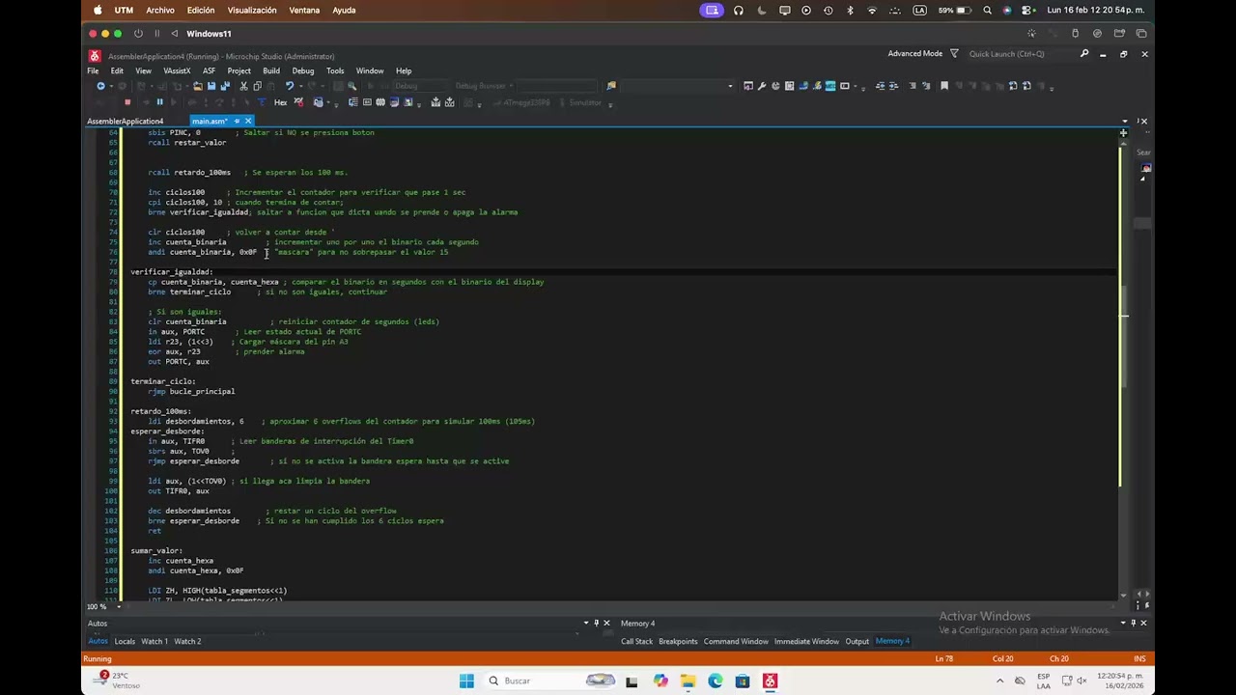This screenshot has height=695, width=1236.
Task: Click the Save file icon in toolbar
Action: point(211,86)
